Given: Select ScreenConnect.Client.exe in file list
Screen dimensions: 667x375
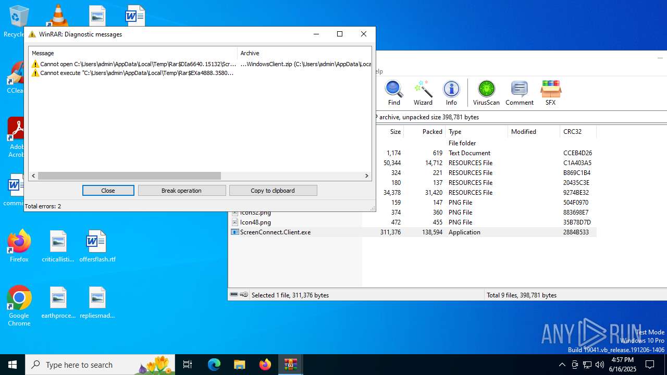Looking at the screenshot, I should click(275, 232).
